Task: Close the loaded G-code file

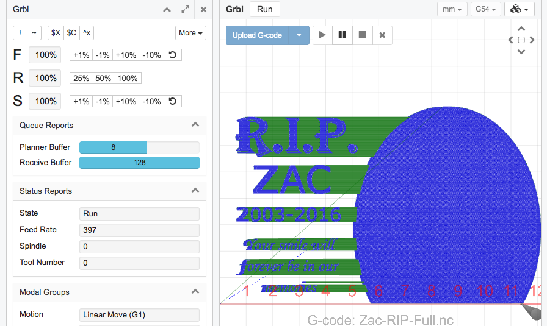Action: 382,35
